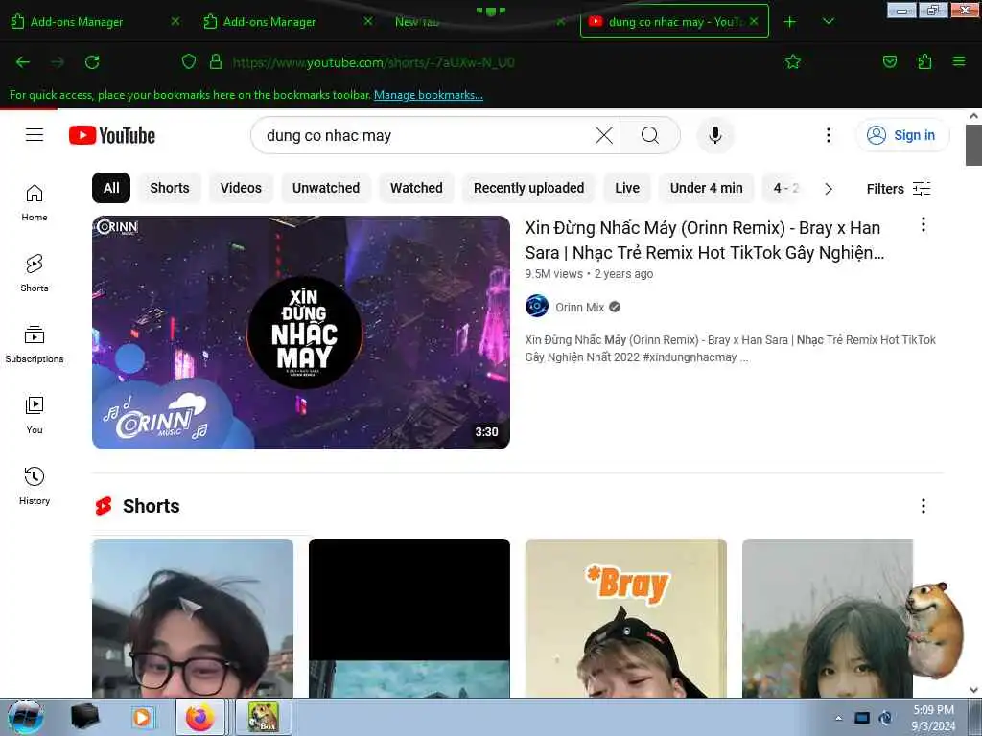Open a new tab with plus icon
The height and width of the screenshot is (736, 982).
790,22
